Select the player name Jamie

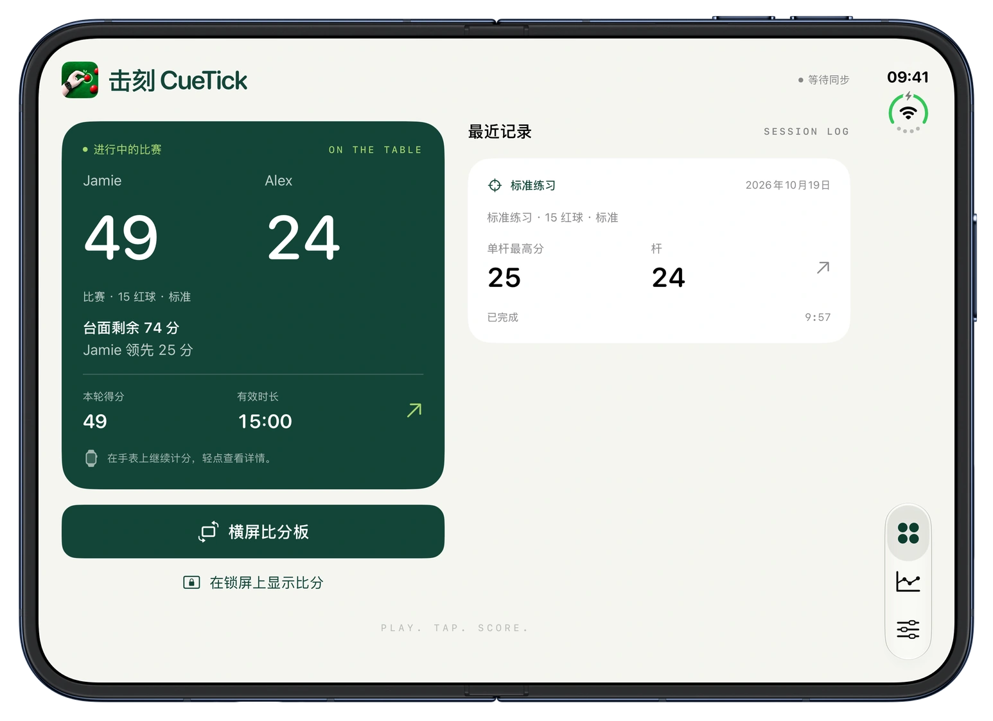coord(102,181)
